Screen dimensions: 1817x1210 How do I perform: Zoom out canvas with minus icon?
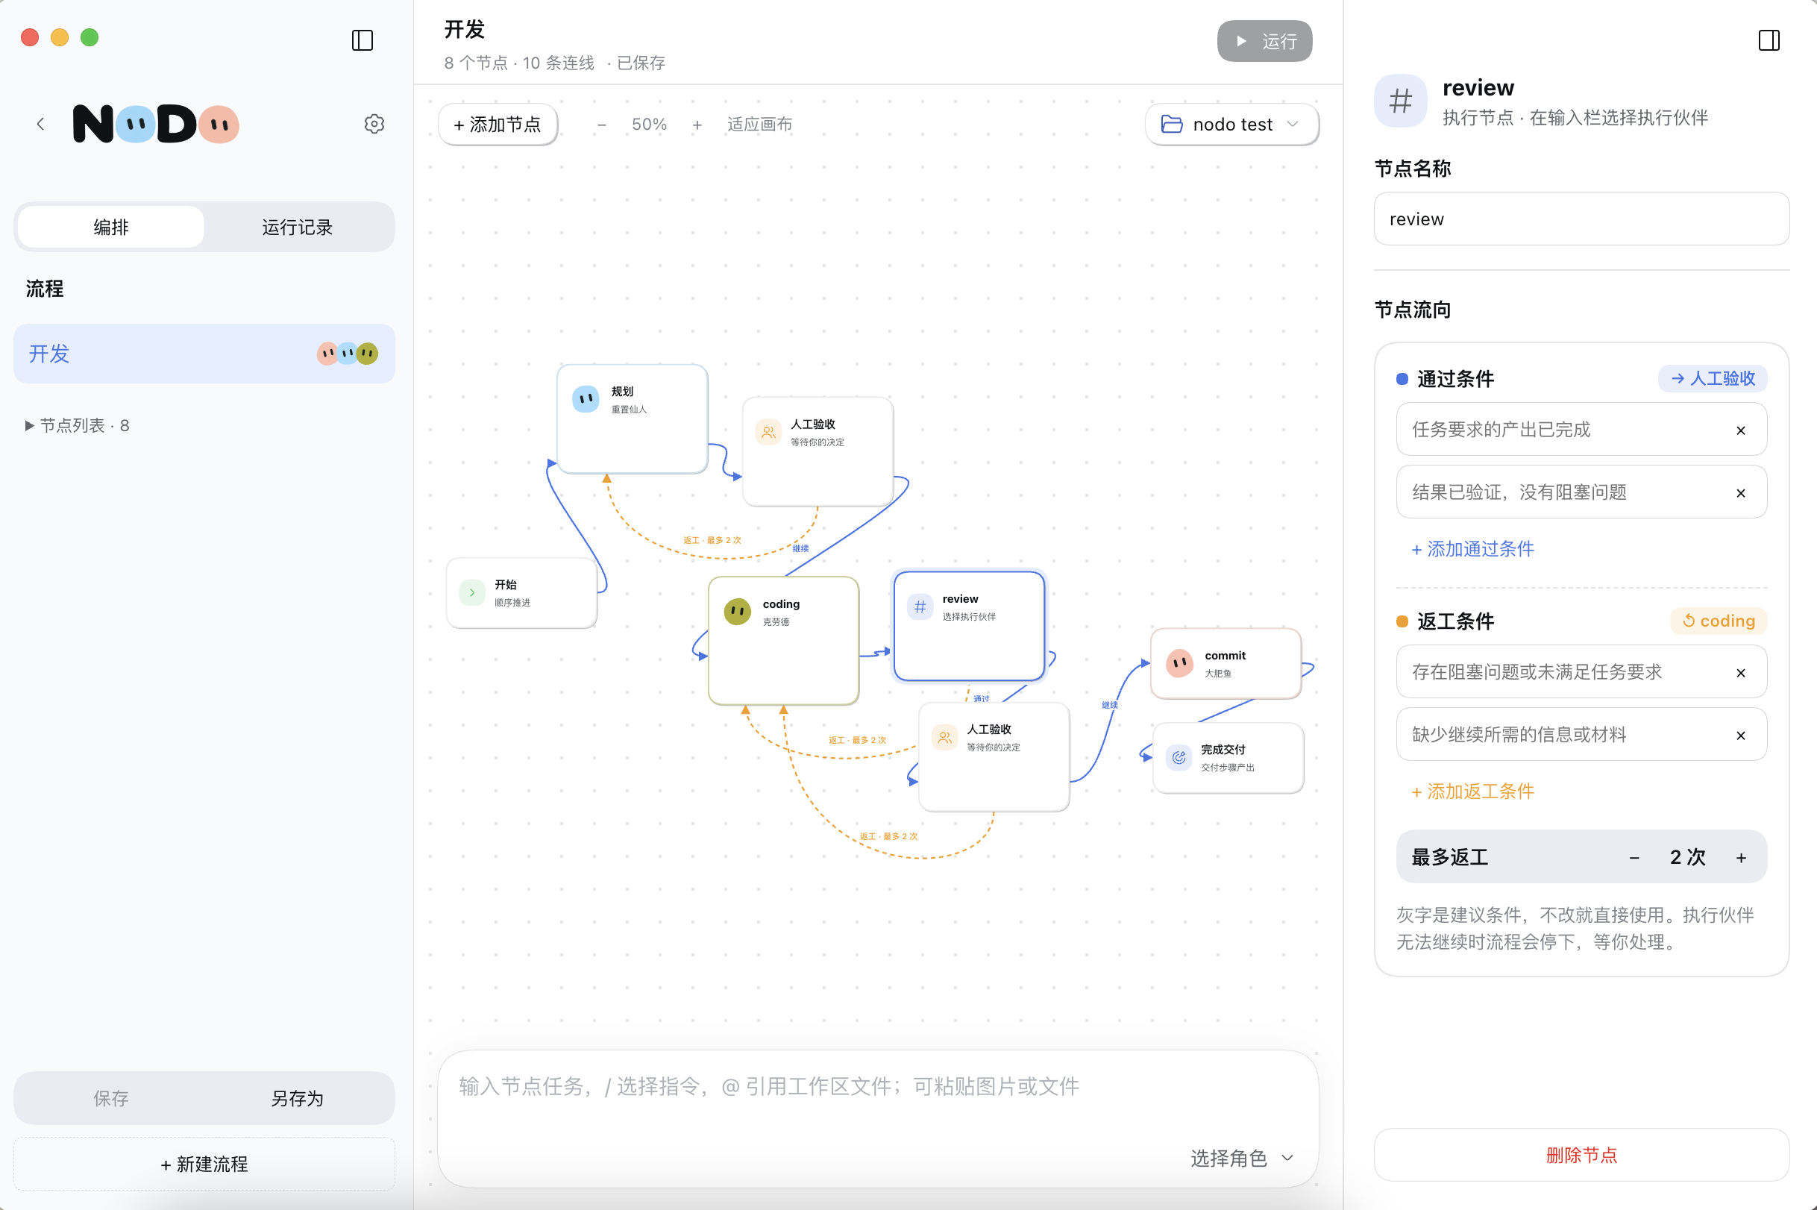[x=602, y=125]
